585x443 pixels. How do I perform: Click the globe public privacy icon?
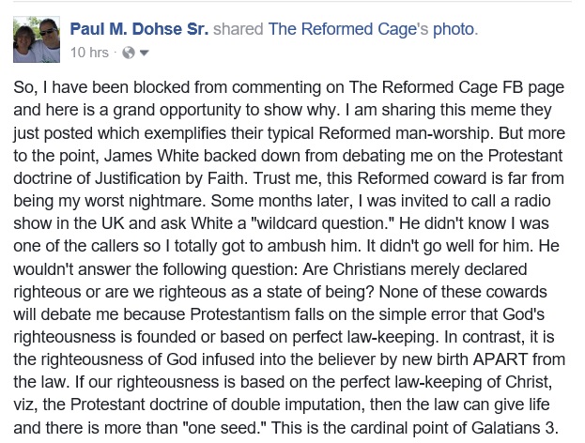click(129, 53)
